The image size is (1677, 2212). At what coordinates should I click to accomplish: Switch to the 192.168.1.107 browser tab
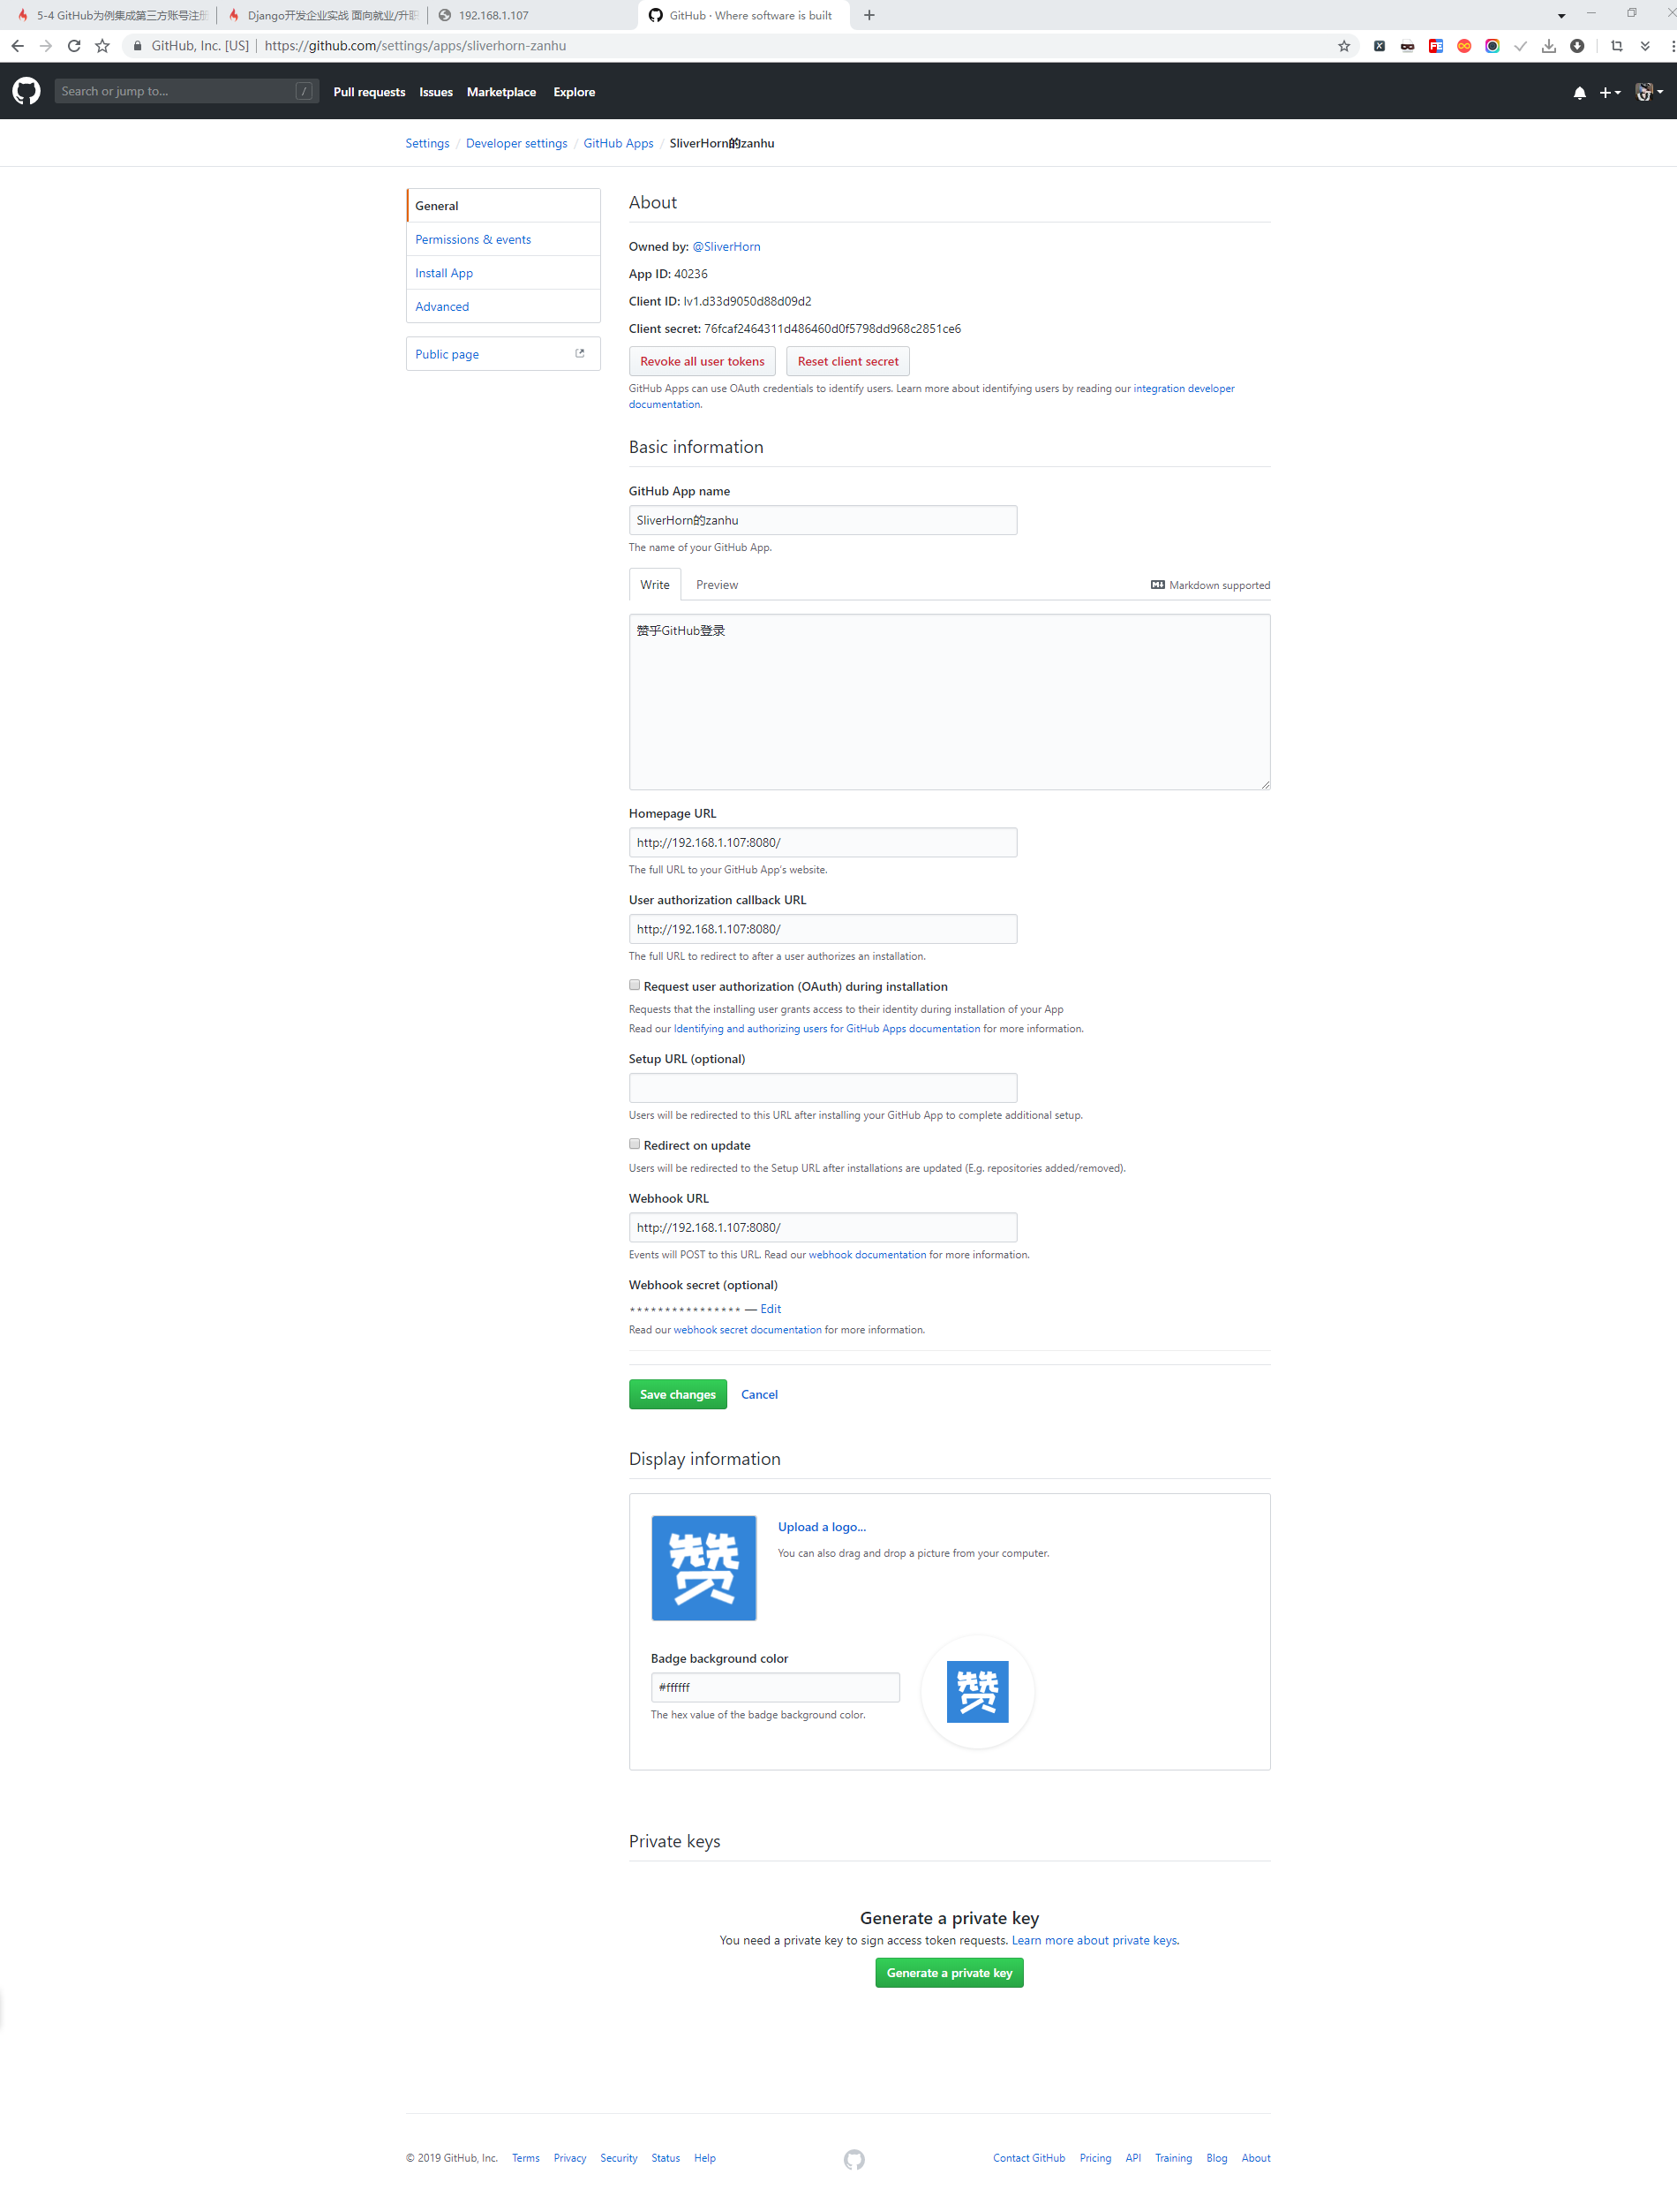(x=533, y=15)
